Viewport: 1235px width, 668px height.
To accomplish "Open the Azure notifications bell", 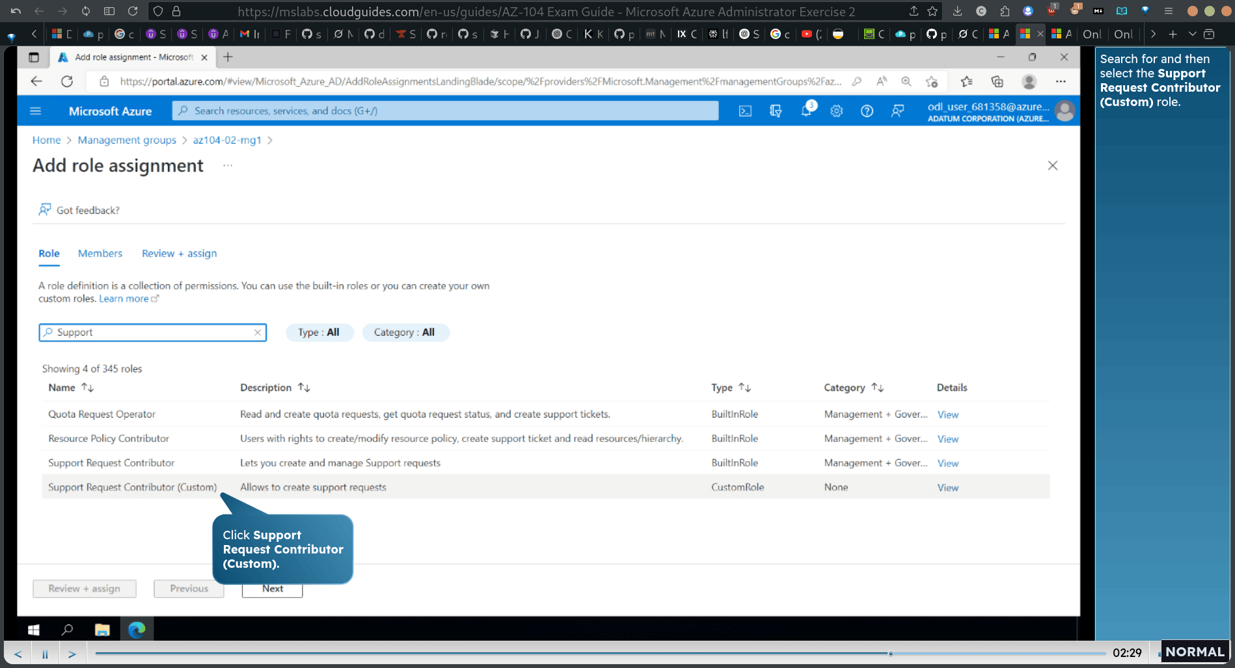I will tap(806, 111).
